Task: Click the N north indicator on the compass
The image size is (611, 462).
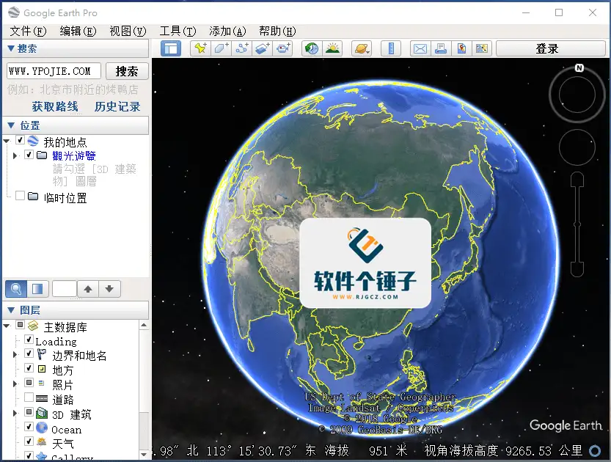Action: coord(579,67)
